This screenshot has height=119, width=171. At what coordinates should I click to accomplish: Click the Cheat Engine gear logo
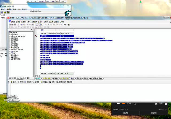pos(68,14)
